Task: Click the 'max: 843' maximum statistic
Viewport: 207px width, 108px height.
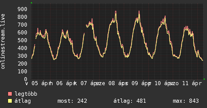Action: (x=186, y=101)
